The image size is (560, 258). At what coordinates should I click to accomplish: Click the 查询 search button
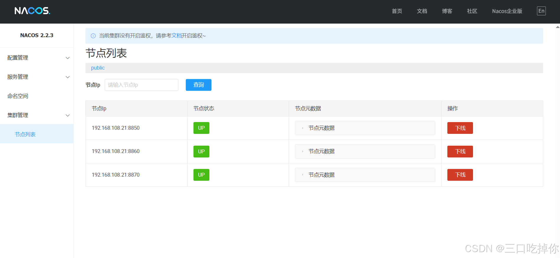point(198,85)
